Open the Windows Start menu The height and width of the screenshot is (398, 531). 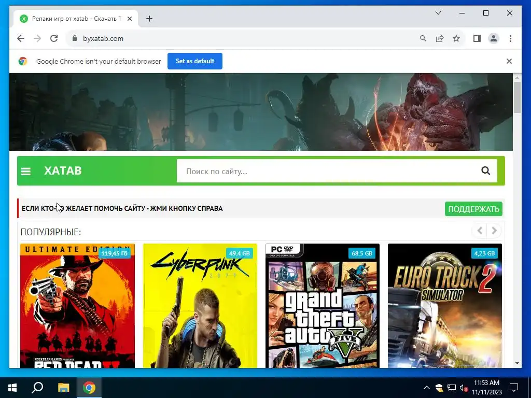click(x=12, y=388)
